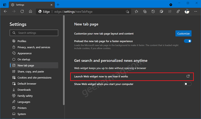Select Privacy, search, and services
The width and height of the screenshot is (201, 119).
click(x=34, y=47)
